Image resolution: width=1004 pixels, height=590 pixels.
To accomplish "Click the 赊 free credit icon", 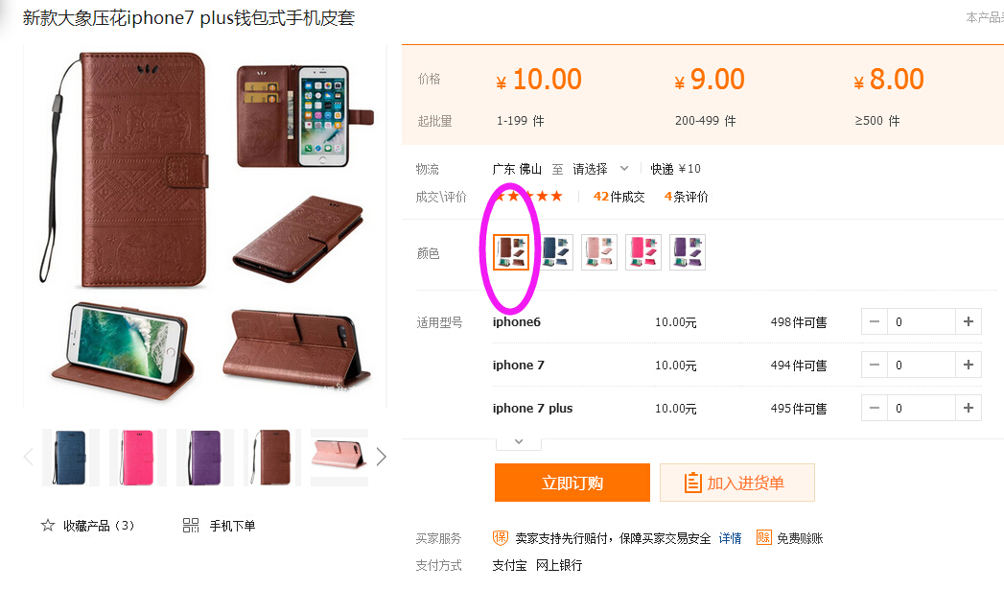I will [764, 537].
